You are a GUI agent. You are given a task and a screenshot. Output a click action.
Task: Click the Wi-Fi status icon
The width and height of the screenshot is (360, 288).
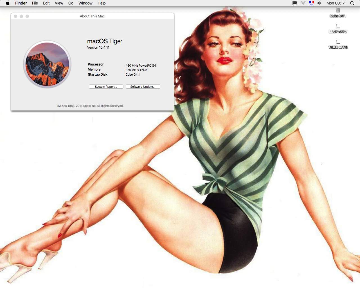click(x=303, y=3)
